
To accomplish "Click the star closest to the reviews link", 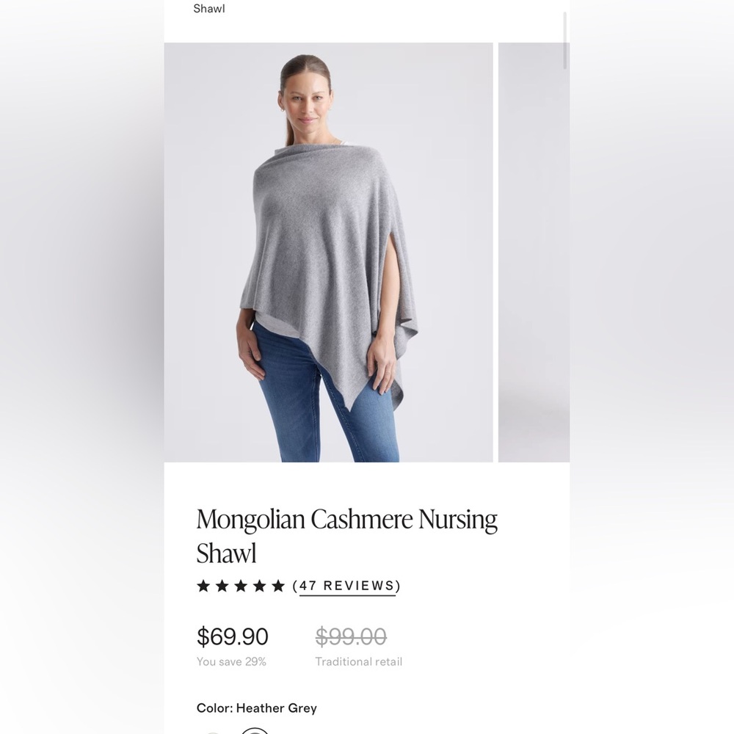I will click(x=280, y=586).
